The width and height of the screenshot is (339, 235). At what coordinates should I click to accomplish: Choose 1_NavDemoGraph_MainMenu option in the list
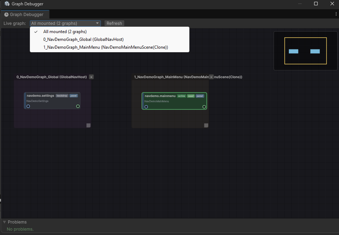click(x=109, y=47)
